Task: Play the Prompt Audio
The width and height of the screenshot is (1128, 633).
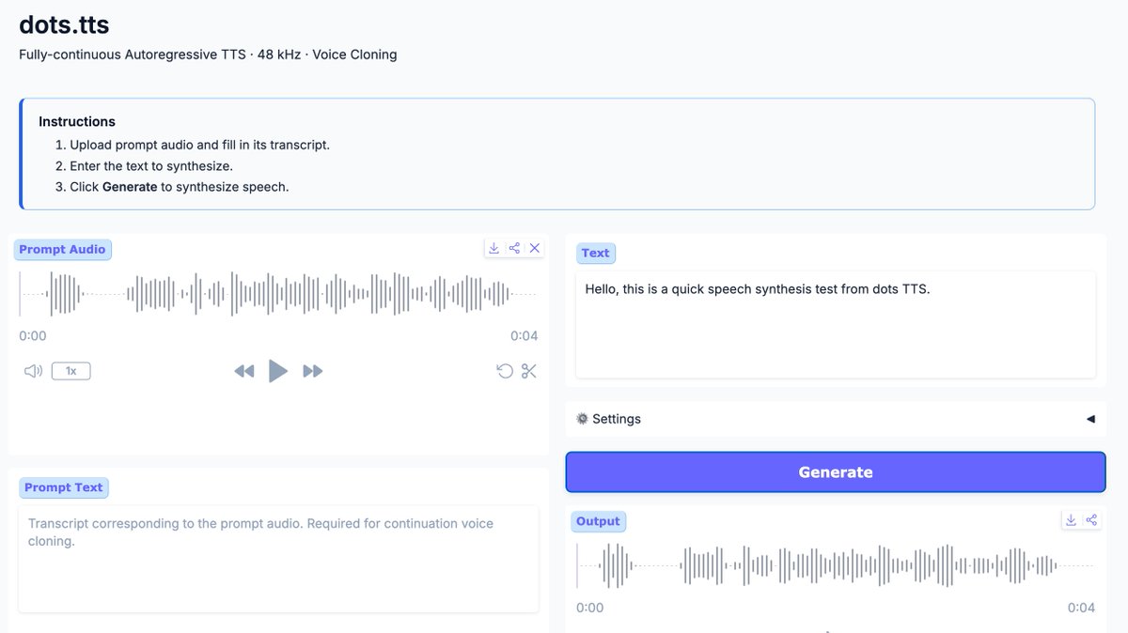Action: (x=278, y=371)
